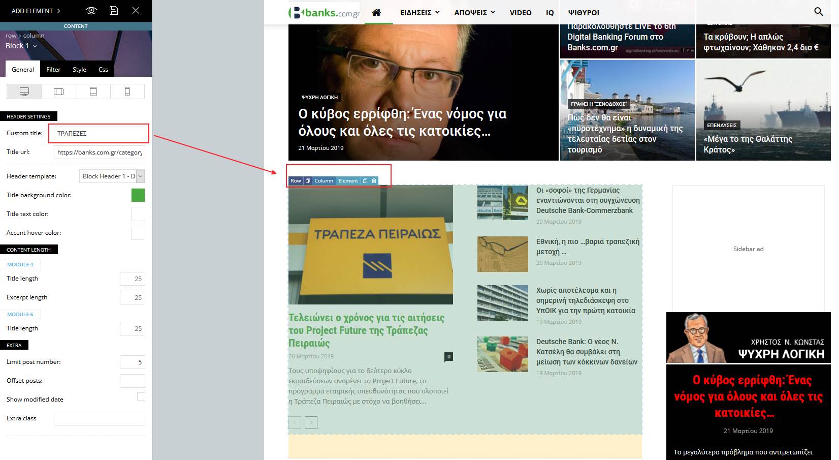This screenshot has width=839, height=460.
Task: Open the ΥΠΟΙΚ πρώτη κατοικία article
Action: [x=586, y=300]
